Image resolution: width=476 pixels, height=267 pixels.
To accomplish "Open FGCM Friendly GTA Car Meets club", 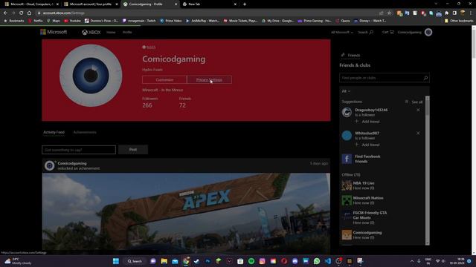I will pyautogui.click(x=370, y=215).
